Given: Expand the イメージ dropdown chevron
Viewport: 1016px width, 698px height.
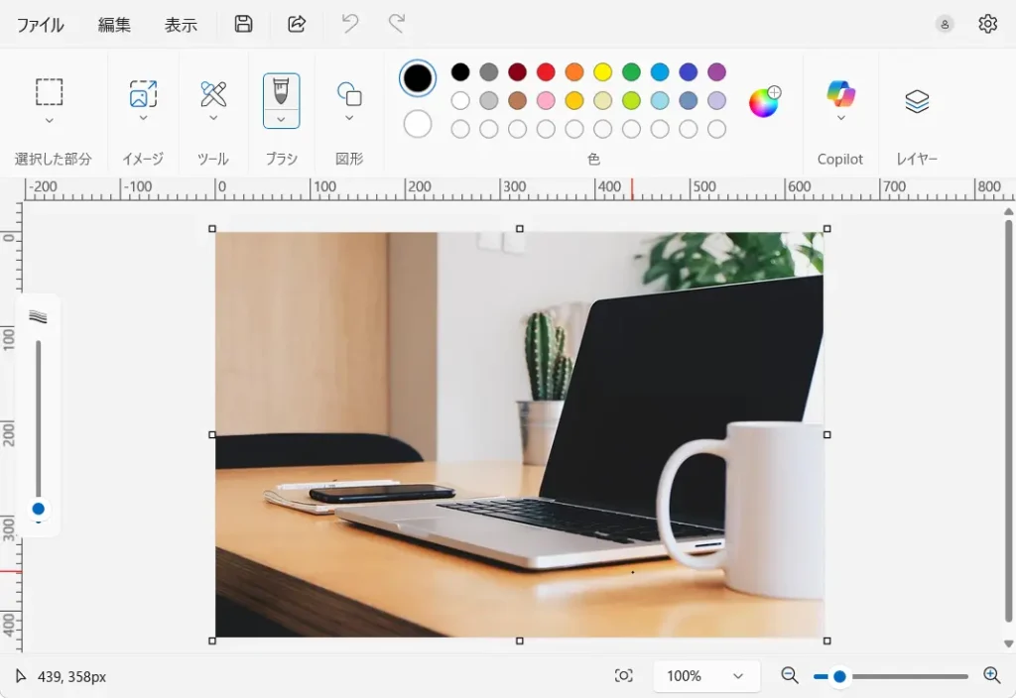Looking at the screenshot, I should click(x=143, y=118).
